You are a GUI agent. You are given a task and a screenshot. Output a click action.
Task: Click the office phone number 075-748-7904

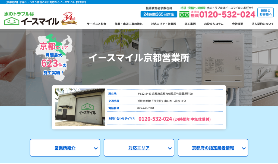pos(146,108)
